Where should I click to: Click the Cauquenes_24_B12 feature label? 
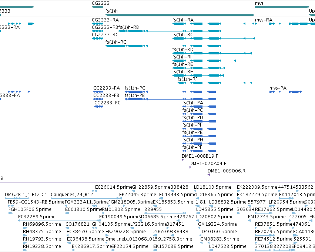[72, 195]
